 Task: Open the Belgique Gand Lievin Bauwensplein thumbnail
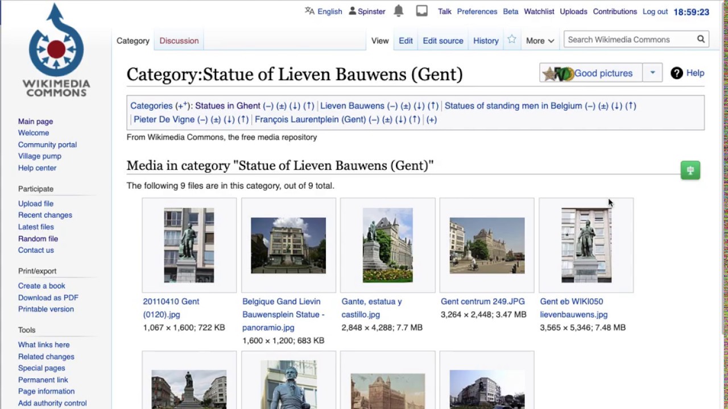(x=288, y=245)
